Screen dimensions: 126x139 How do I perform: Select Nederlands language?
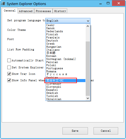(66, 31)
